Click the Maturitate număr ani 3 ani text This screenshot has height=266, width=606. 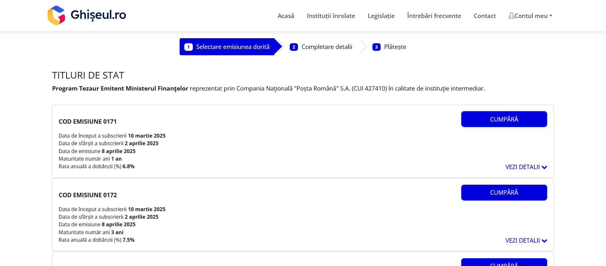pyautogui.click(x=91, y=232)
